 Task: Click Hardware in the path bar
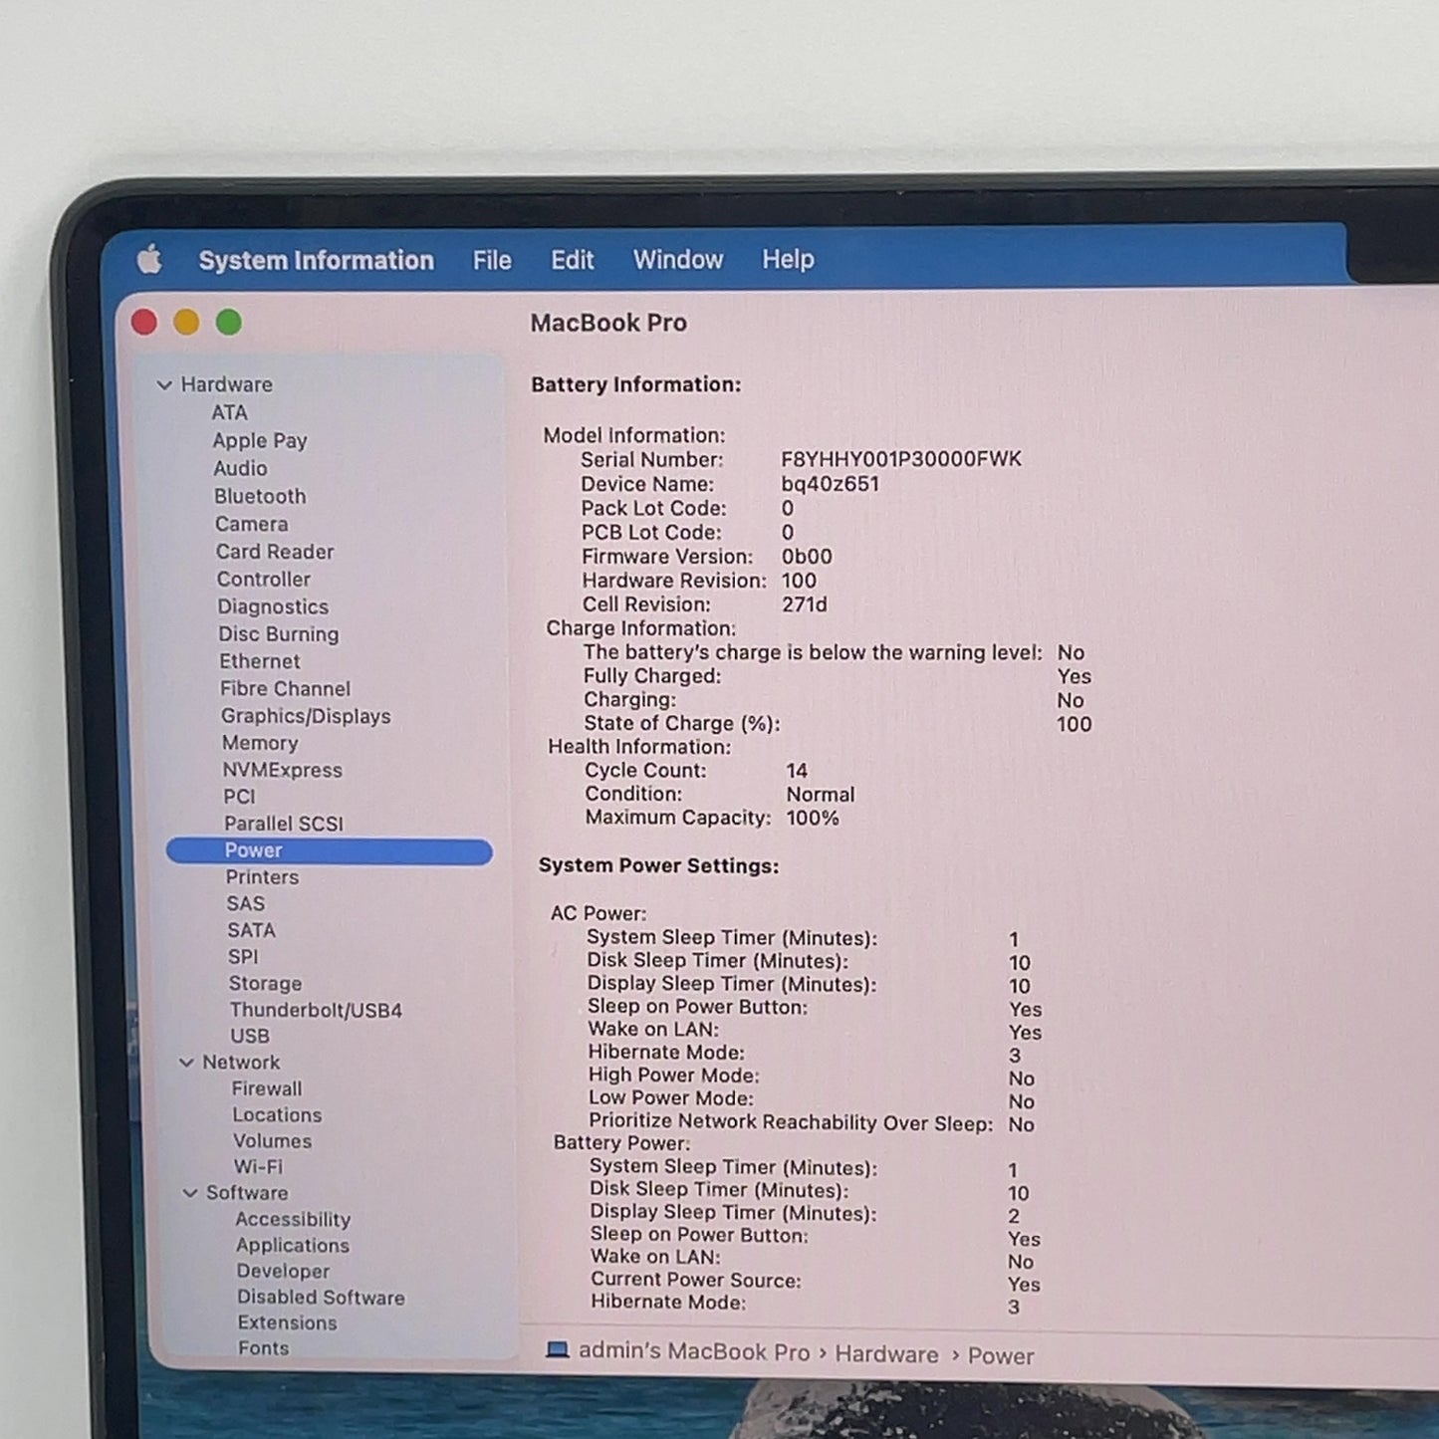click(886, 1354)
